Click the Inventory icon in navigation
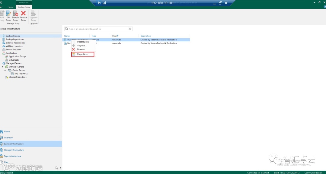326x174 pixels. [x=2, y=138]
